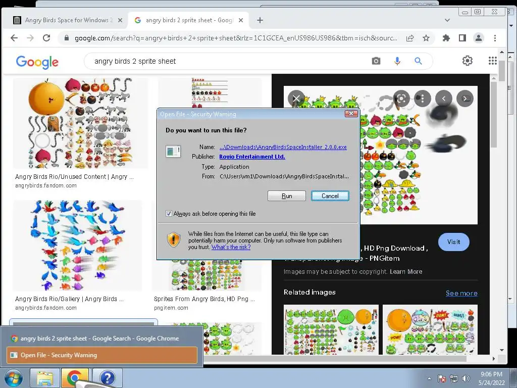Open the What's the risk? link
Viewport: 517px width, 388px height.
231,247
